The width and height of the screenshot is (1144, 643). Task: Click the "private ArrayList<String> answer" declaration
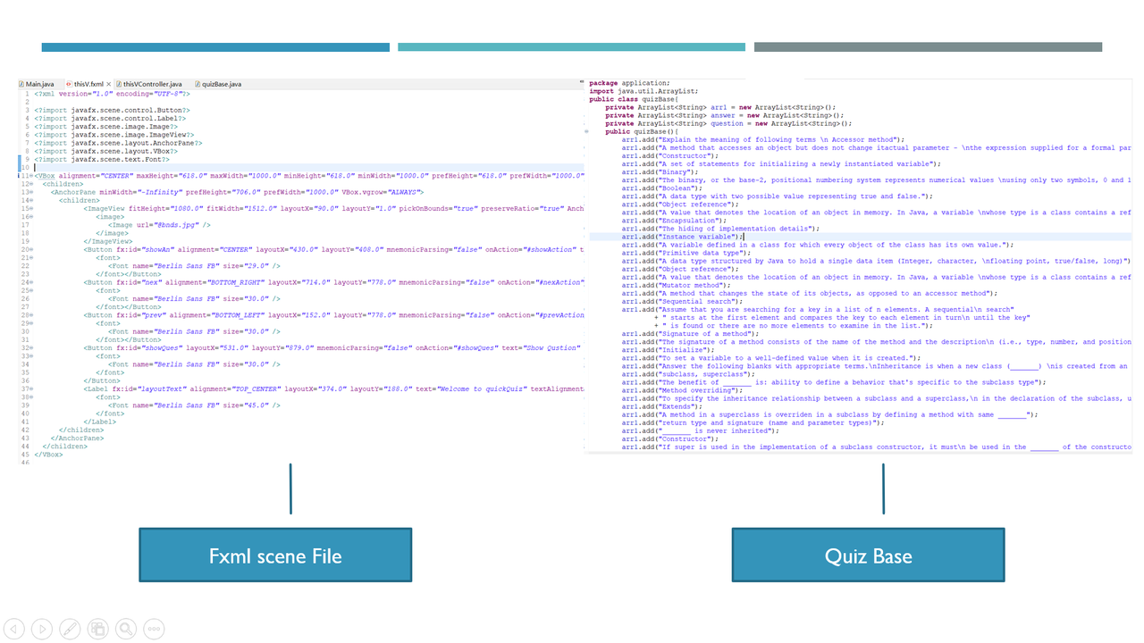point(725,115)
